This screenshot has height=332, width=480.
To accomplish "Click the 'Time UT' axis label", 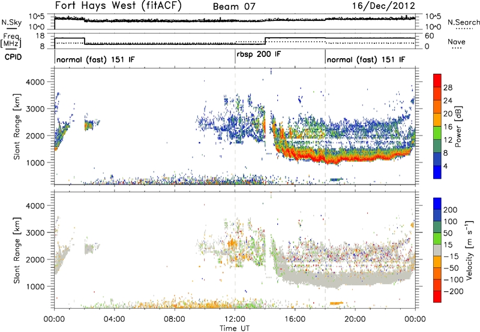I will click(235, 328).
